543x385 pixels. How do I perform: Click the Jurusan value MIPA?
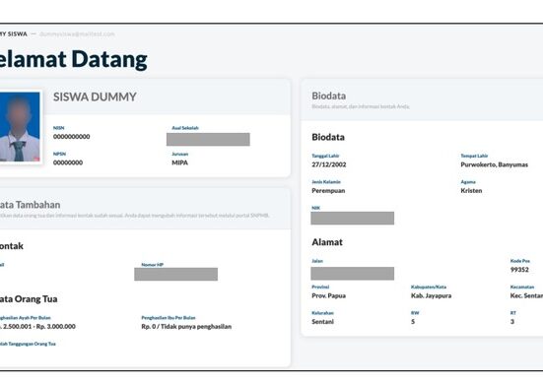coord(179,162)
